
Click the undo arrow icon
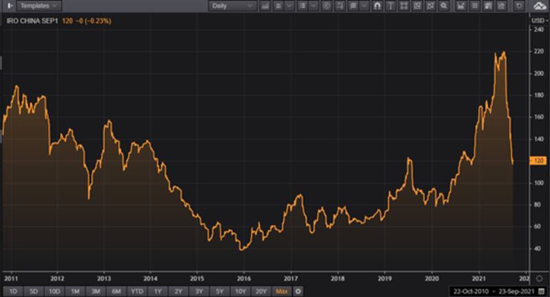(x=519, y=5)
